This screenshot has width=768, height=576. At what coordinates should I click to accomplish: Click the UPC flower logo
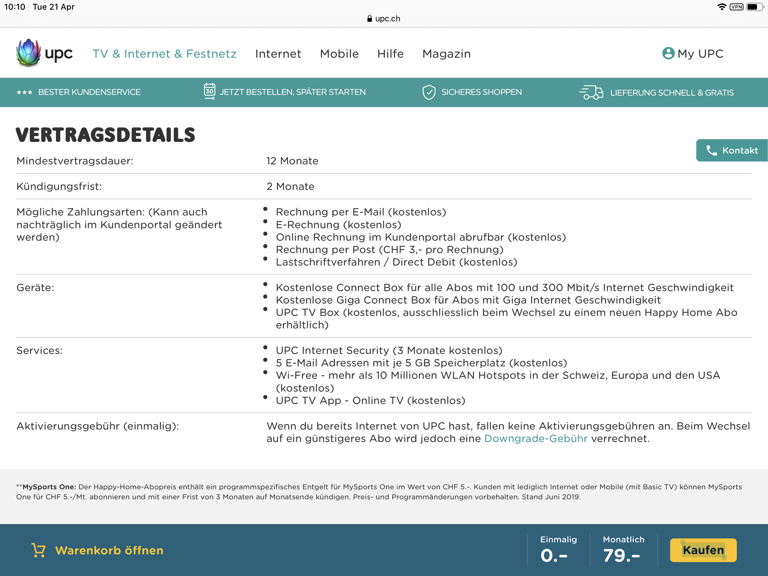point(28,53)
